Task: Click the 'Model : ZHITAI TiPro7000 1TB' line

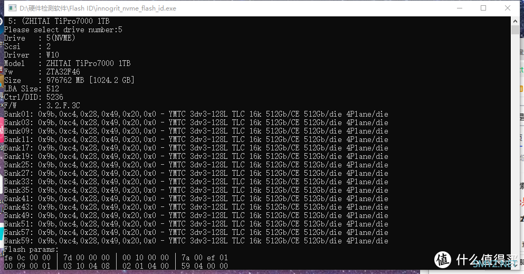Action: (67, 63)
